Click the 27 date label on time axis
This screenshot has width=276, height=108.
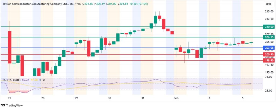10,98
